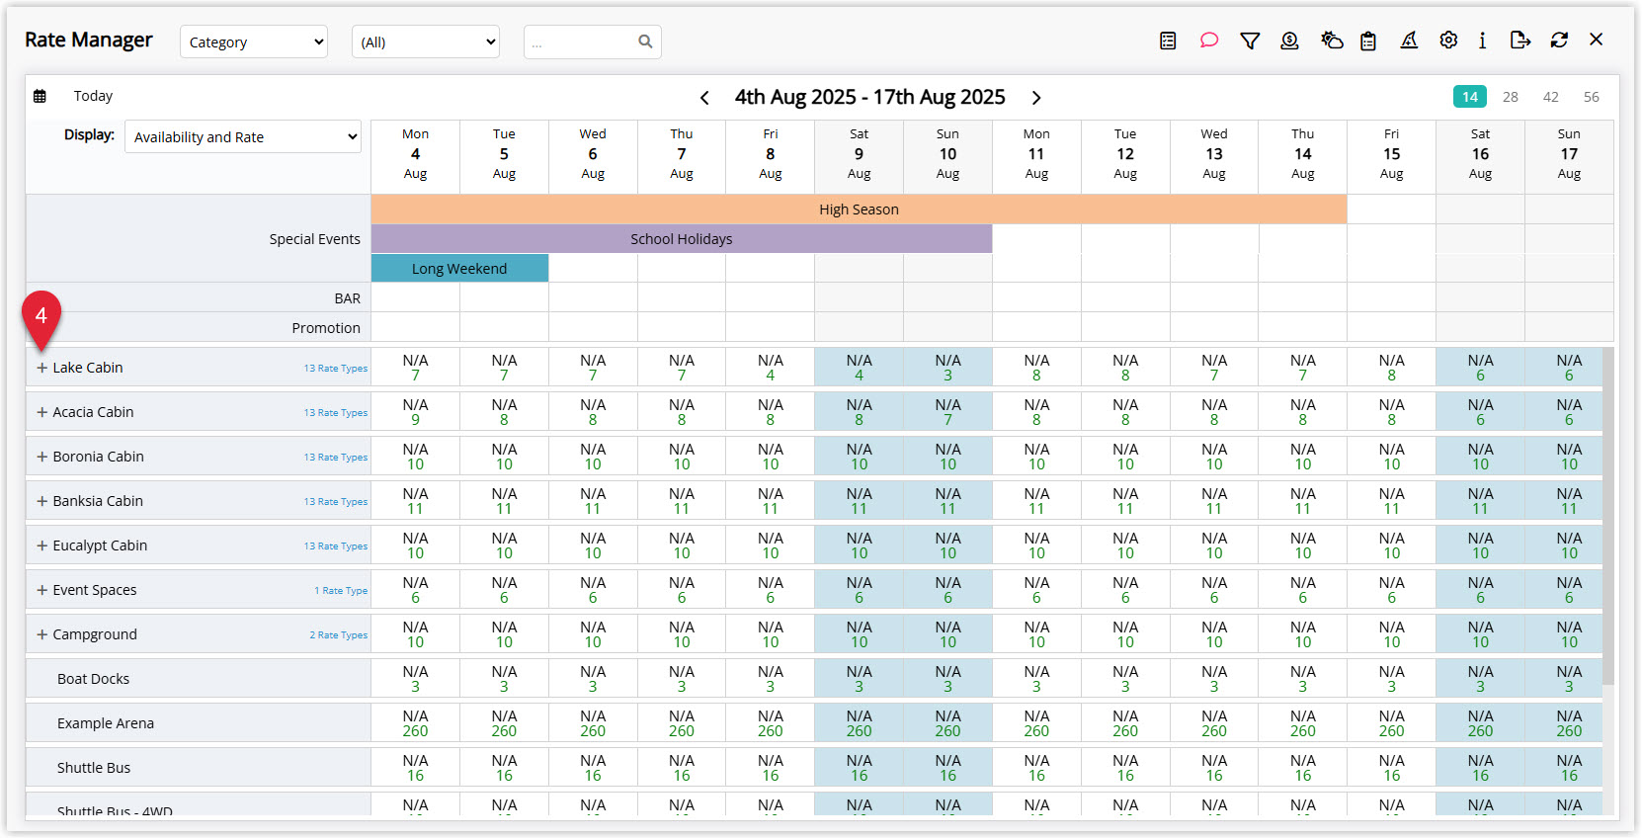Click the filter funnel icon

1250,41
